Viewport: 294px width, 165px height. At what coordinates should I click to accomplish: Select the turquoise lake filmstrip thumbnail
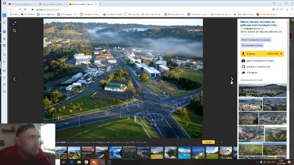[x=185, y=153]
